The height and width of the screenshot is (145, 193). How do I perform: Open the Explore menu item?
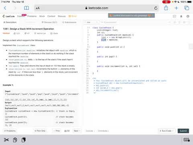pyautogui.click(x=21, y=16)
